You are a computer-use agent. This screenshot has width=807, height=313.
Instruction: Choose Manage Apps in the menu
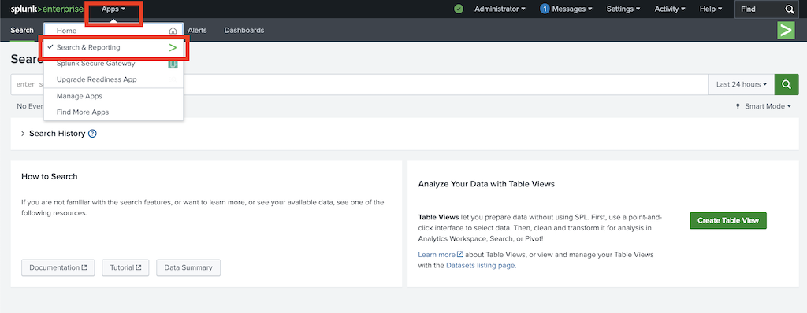tap(113, 96)
